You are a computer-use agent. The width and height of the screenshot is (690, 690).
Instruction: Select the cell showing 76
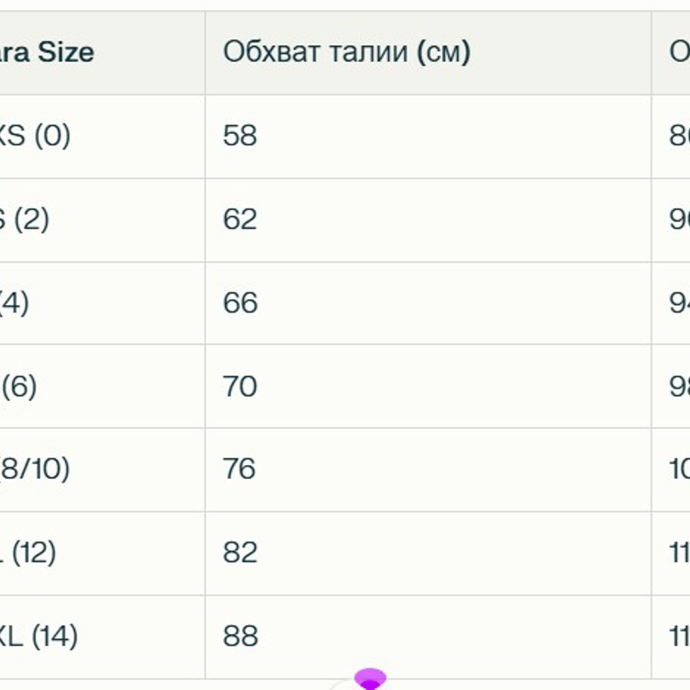click(x=428, y=470)
